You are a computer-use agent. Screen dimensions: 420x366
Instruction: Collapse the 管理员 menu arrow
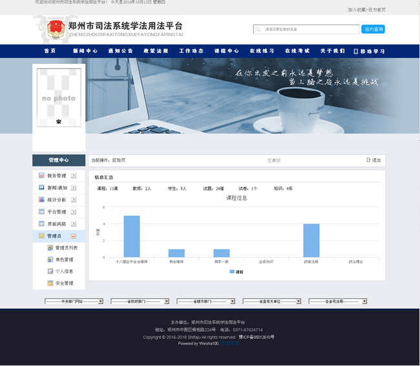click(74, 236)
